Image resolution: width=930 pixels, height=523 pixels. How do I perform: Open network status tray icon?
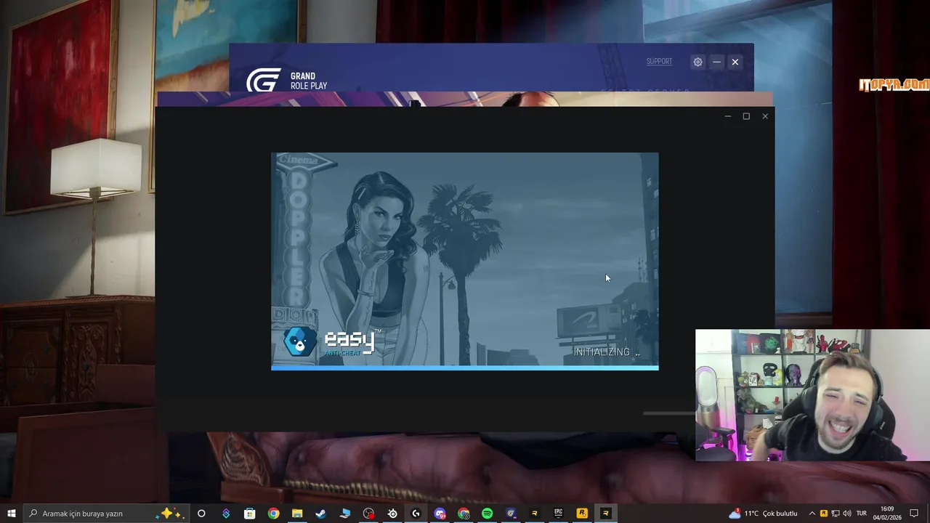pyautogui.click(x=836, y=514)
